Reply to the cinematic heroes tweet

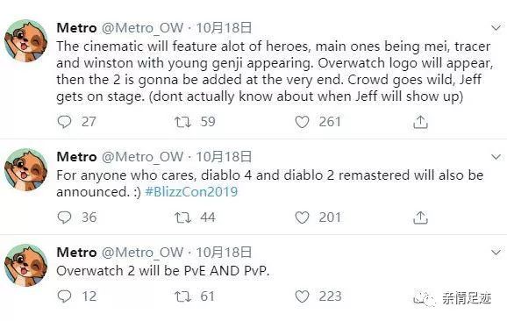click(64, 122)
